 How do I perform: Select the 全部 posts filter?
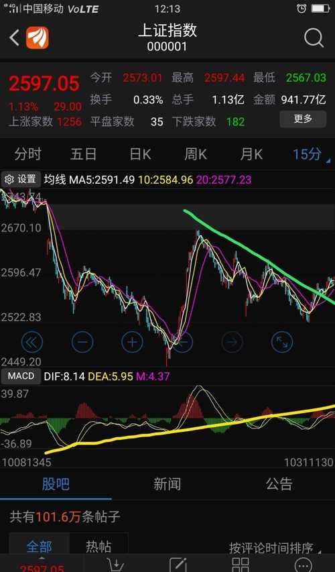coord(39,546)
